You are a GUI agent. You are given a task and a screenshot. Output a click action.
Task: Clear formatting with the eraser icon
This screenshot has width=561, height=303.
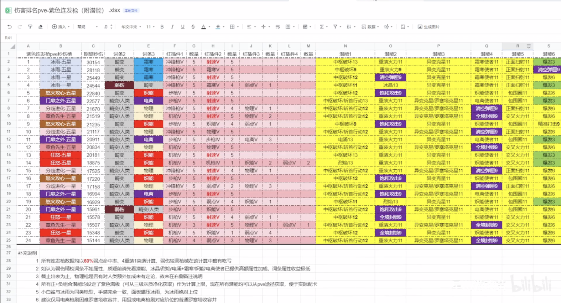40,27
